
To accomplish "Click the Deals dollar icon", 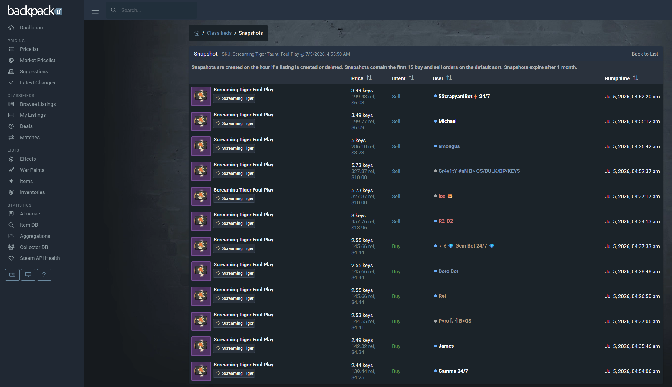I will click(x=11, y=126).
